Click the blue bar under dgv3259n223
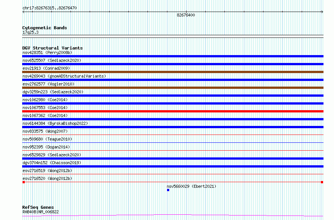The width and height of the screenshot is (334, 220). pos(173,96)
